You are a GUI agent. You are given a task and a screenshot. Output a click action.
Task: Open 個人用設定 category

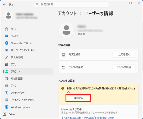point(28,57)
